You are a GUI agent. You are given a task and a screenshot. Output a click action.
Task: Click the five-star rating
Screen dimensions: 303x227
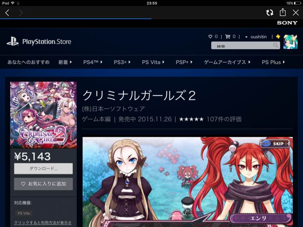click(x=191, y=119)
